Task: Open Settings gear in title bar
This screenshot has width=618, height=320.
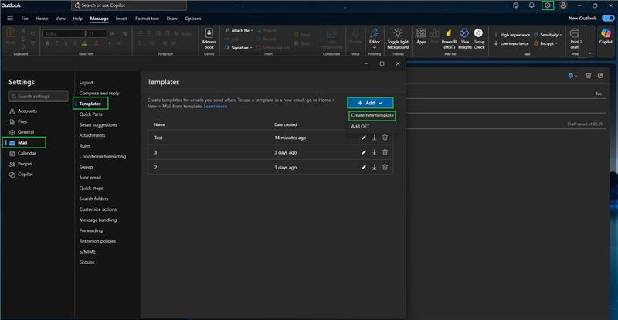Action: tap(547, 5)
